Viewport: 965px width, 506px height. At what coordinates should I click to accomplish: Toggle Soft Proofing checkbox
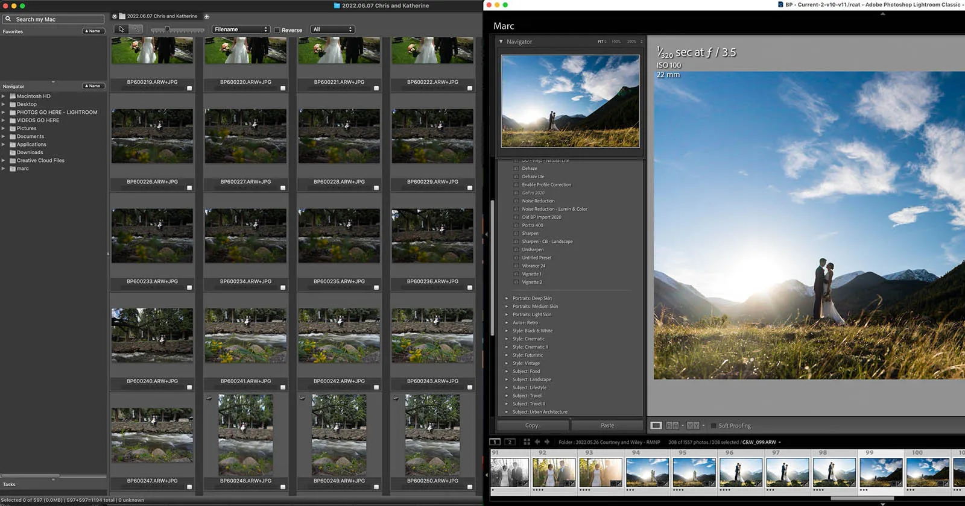713,425
